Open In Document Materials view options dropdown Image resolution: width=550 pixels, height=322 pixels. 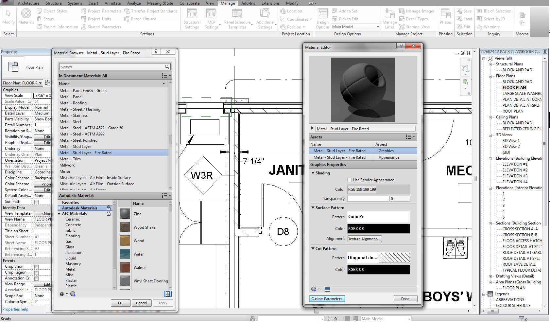pyautogui.click(x=166, y=76)
